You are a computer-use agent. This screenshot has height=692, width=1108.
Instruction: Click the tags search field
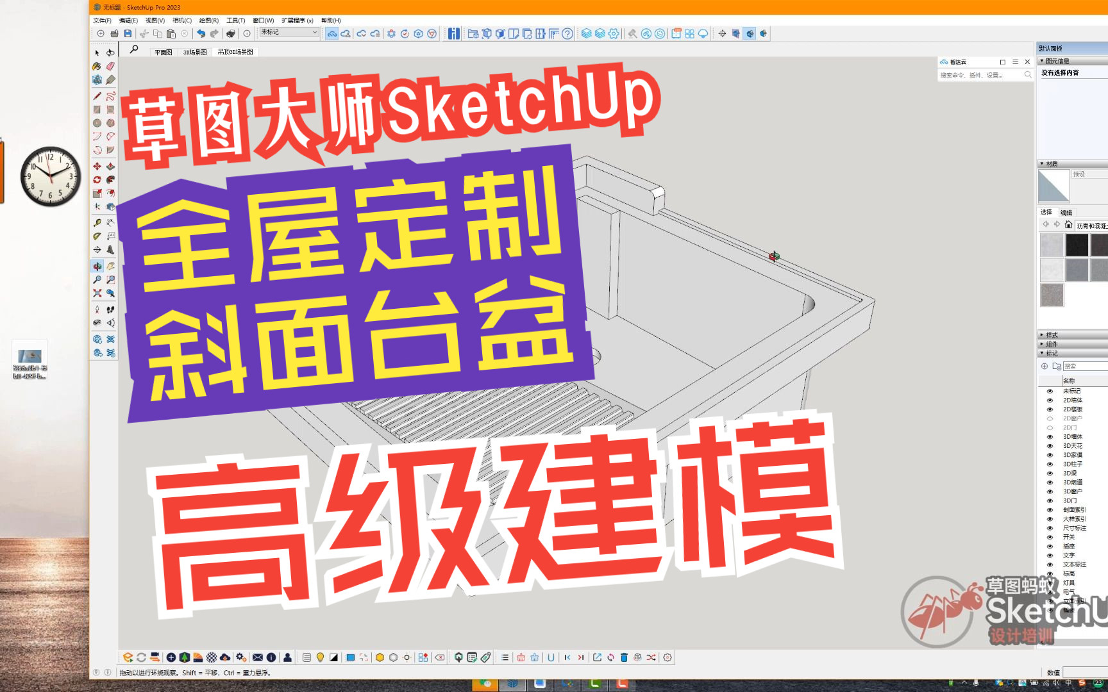tap(1085, 367)
